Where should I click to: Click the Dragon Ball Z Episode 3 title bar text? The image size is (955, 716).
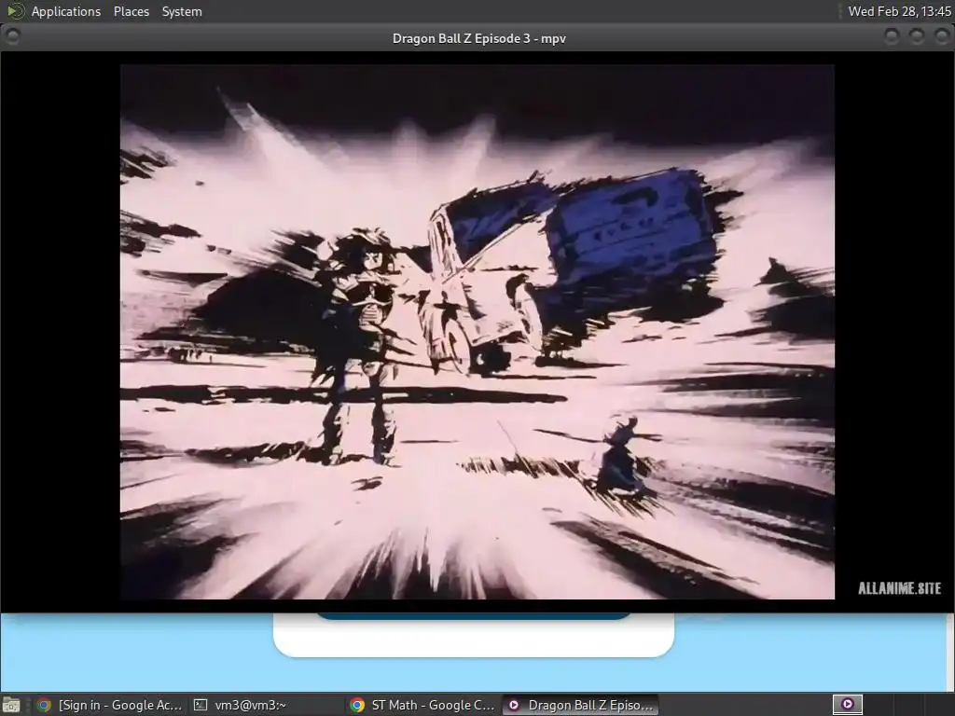point(478,38)
